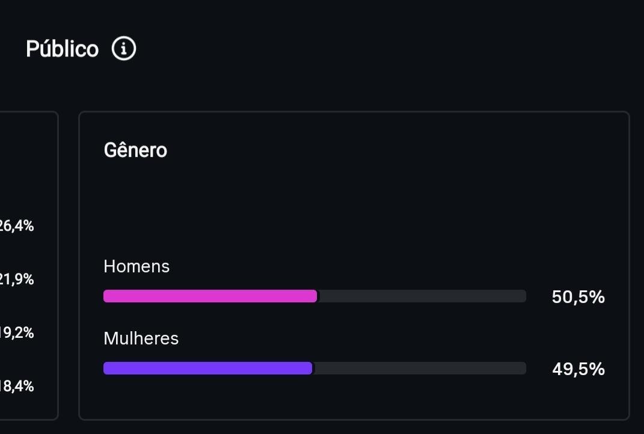Click the purple Mulheres progress bar fill
Viewport: 644px width, 434px height.
point(207,368)
